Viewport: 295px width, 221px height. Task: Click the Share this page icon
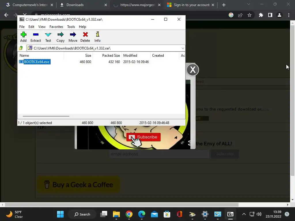pyautogui.click(x=240, y=15)
